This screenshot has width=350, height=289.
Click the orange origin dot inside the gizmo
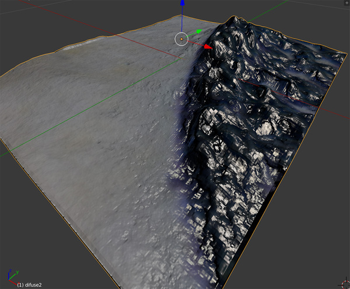181,39
